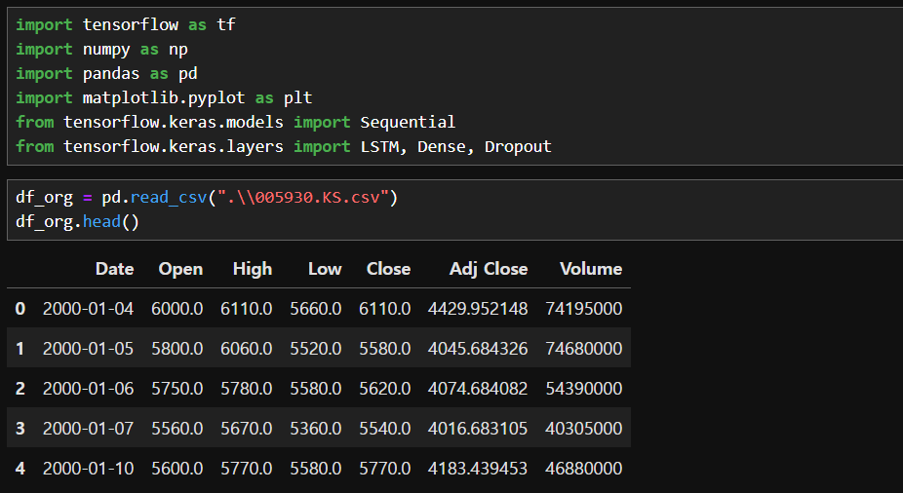
Task: Click the matplotlib.pyplot import line
Action: pos(164,97)
